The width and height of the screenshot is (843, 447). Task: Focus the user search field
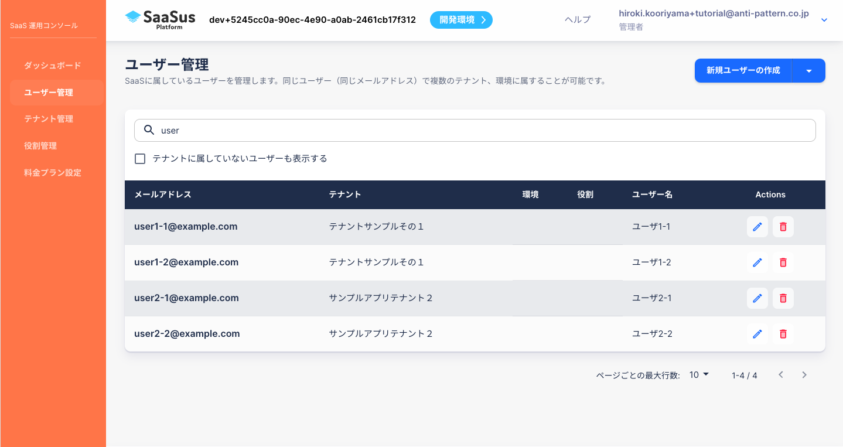tap(475, 130)
